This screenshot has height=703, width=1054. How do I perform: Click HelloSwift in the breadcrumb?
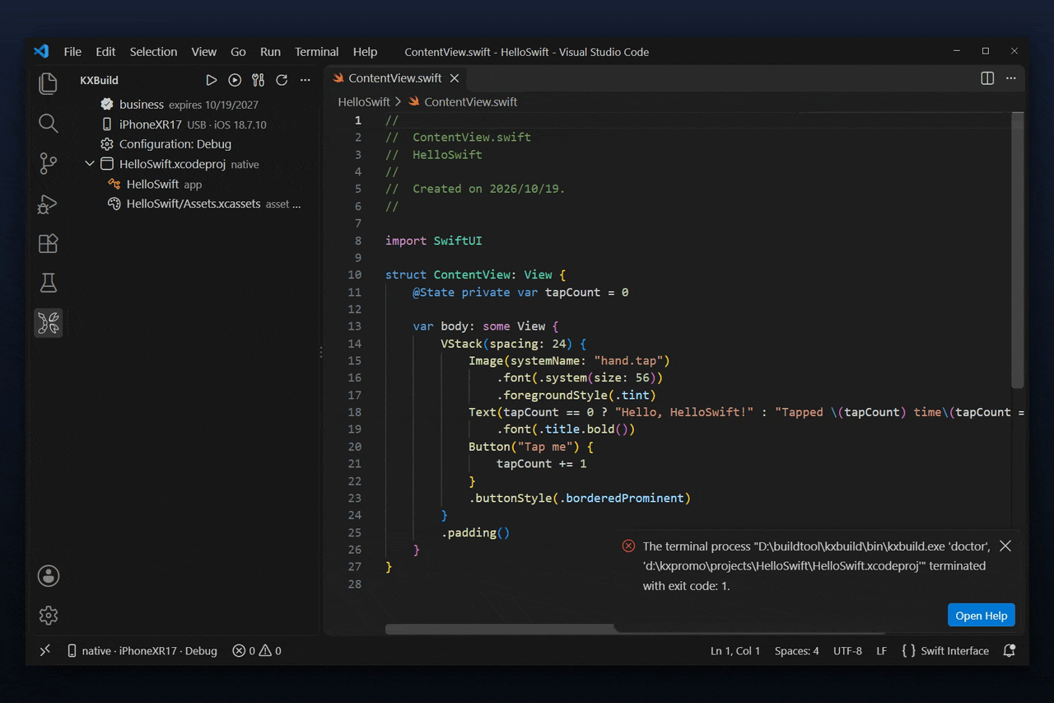pos(364,102)
